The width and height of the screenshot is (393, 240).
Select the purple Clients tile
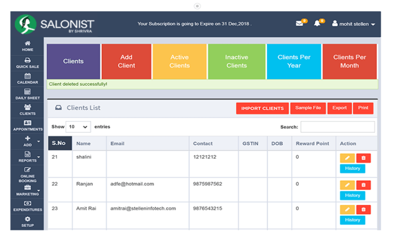click(x=73, y=61)
